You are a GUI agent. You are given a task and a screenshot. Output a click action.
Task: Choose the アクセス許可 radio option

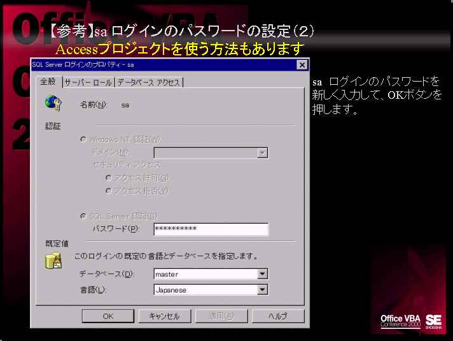click(x=109, y=177)
